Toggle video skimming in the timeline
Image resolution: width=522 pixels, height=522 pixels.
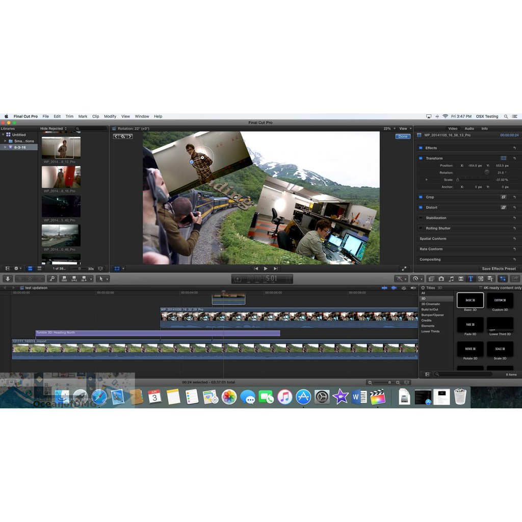pyautogui.click(x=384, y=288)
